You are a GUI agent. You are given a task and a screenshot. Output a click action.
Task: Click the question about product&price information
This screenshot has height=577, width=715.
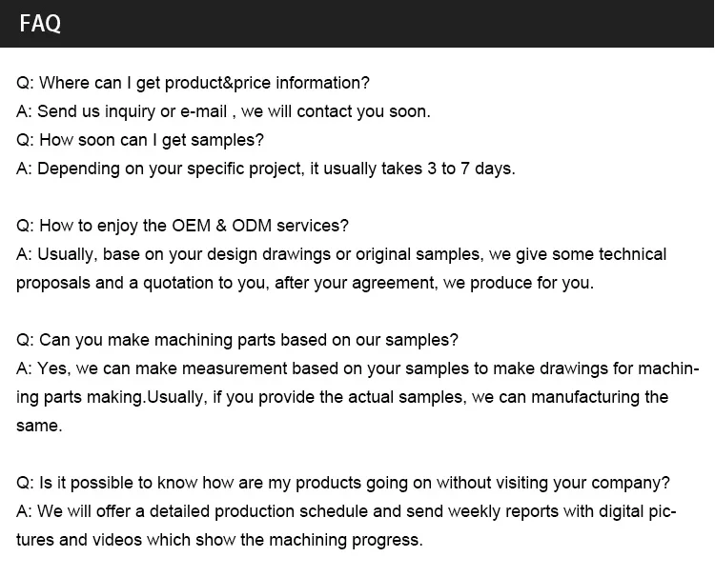click(193, 83)
